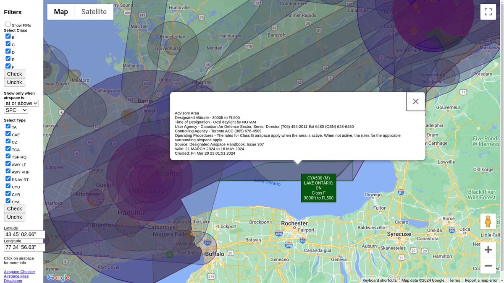Uncheck AWY LF airspace type
Image resolution: width=504 pixels, height=283 pixels.
8,164
